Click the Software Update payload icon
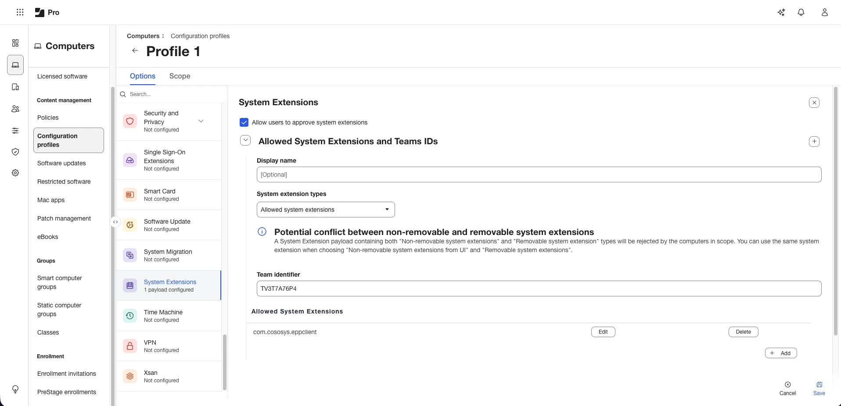The image size is (841, 406). 130,225
